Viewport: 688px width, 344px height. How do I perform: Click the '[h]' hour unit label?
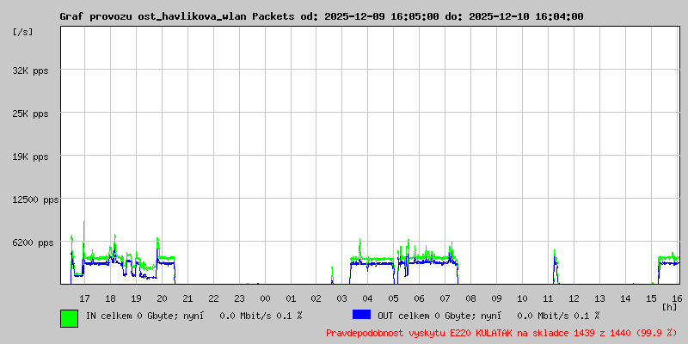click(669, 306)
